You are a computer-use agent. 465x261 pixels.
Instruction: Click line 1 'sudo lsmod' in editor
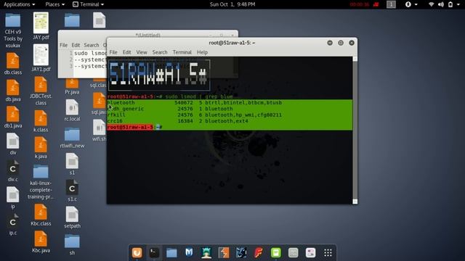click(x=90, y=53)
